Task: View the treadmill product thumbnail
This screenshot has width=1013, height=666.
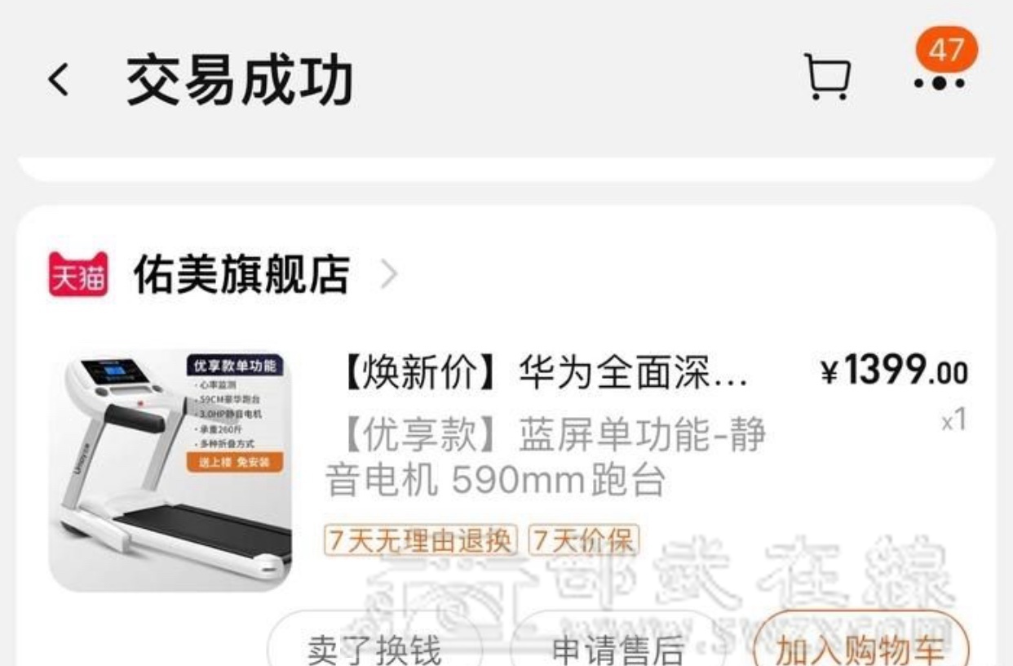Action: [170, 469]
